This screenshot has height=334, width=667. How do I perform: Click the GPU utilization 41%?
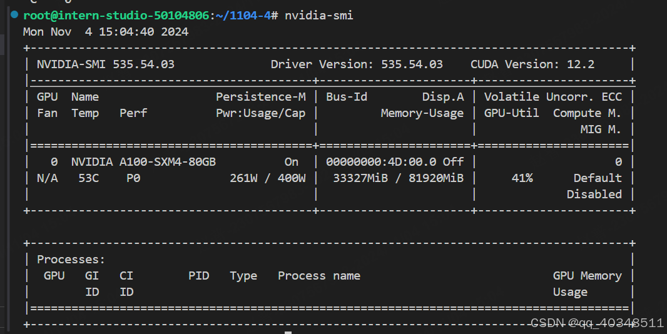522,178
